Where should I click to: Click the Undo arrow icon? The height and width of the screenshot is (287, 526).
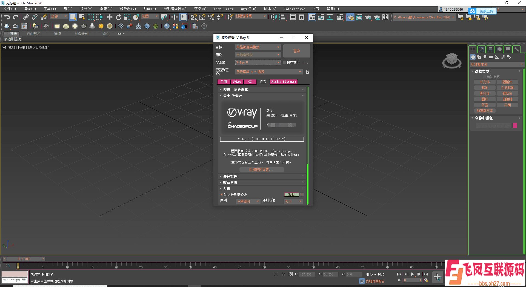click(x=7, y=17)
